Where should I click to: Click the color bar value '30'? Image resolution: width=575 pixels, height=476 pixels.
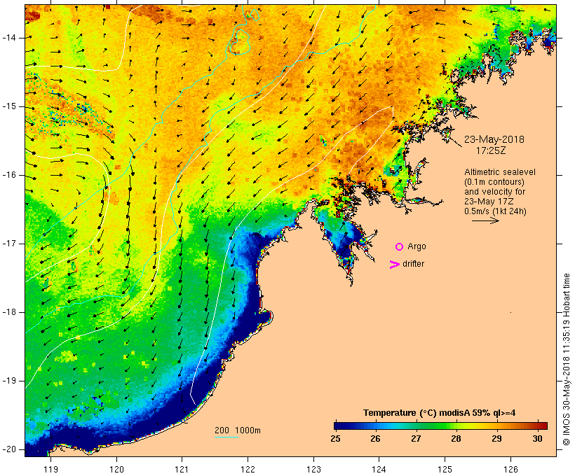pos(537,439)
